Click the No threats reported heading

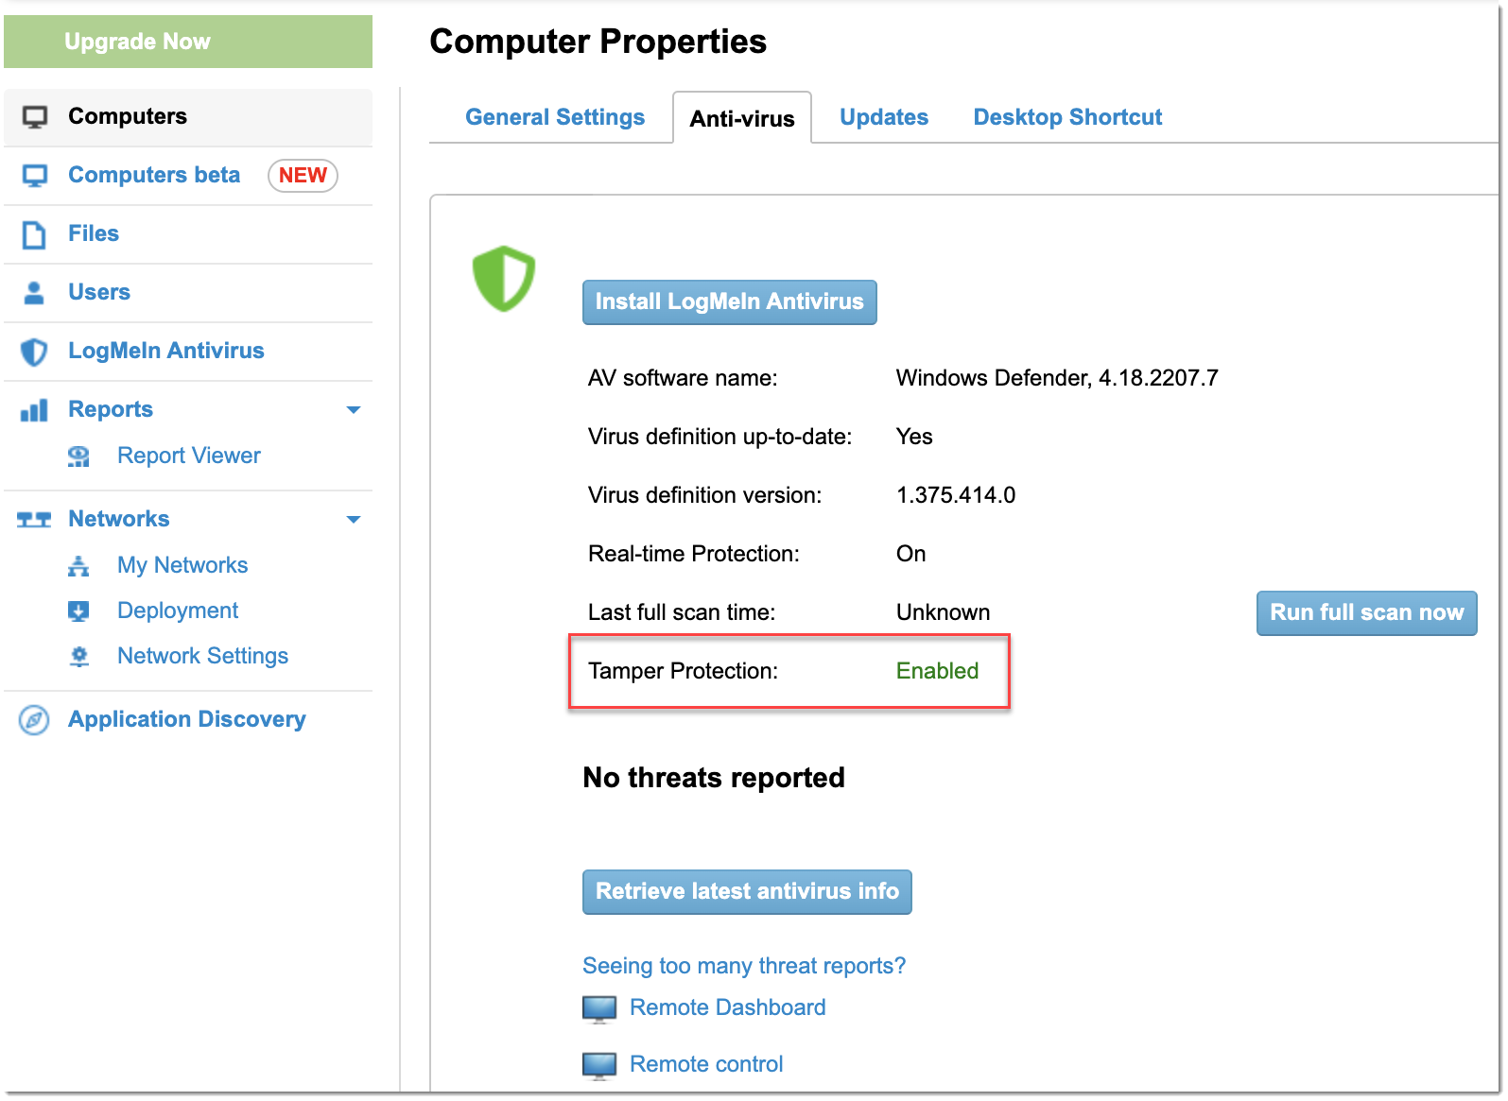tap(714, 778)
